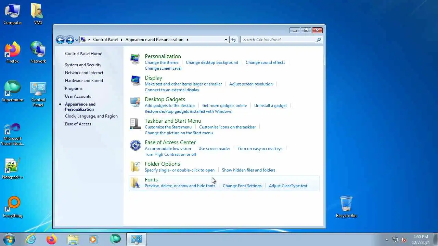Open the Personalization category icon
This screenshot has width=438, height=246.
click(135, 59)
